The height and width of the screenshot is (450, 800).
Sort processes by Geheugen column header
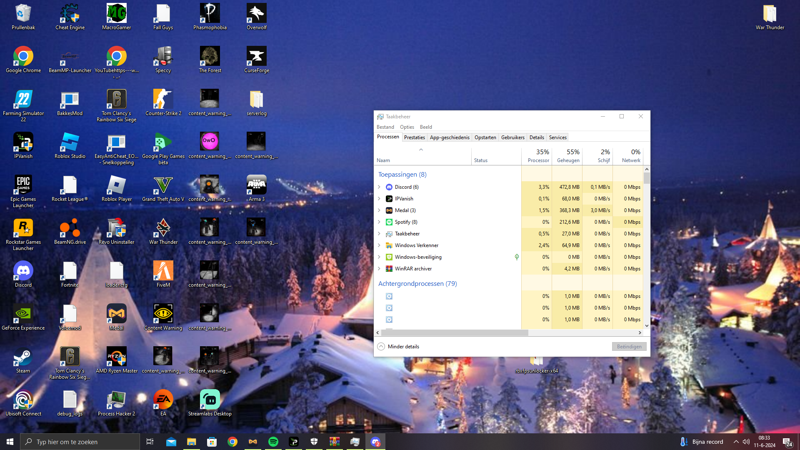click(x=567, y=156)
